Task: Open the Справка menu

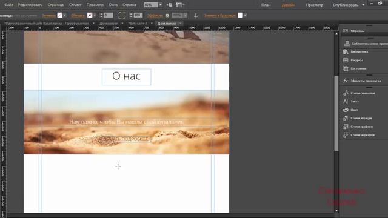Action: click(x=129, y=5)
